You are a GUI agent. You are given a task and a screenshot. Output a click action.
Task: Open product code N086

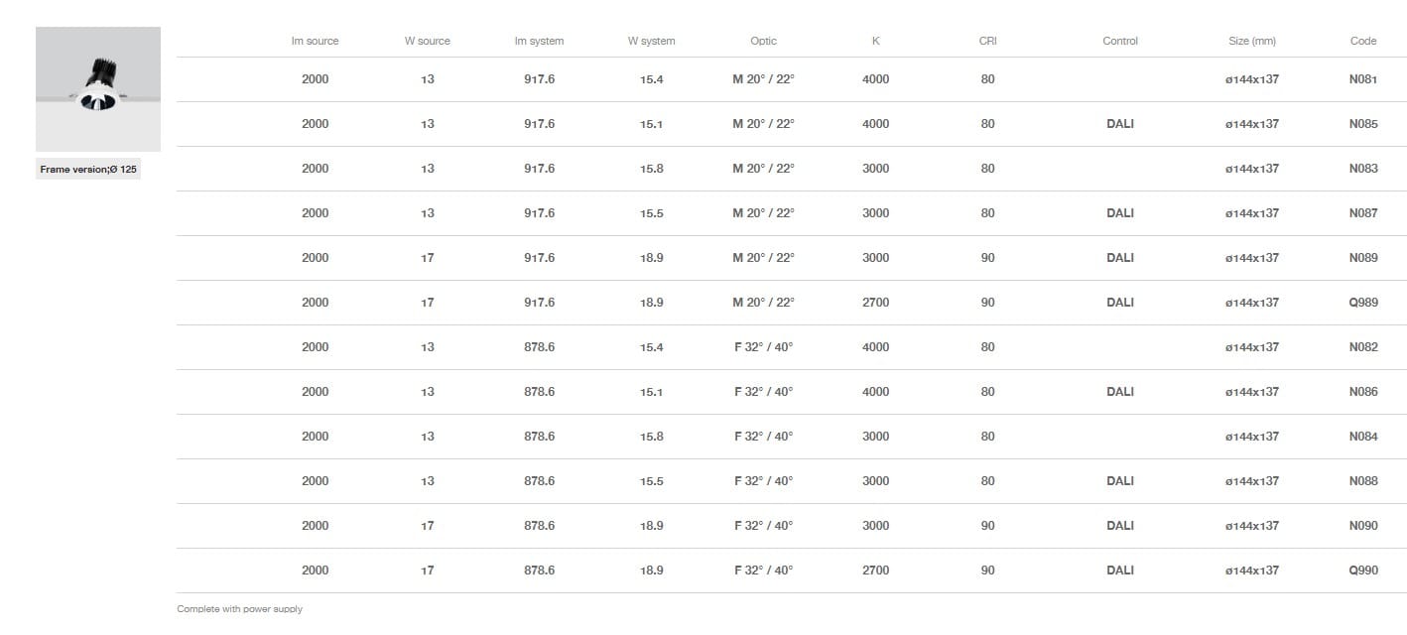point(1362,392)
